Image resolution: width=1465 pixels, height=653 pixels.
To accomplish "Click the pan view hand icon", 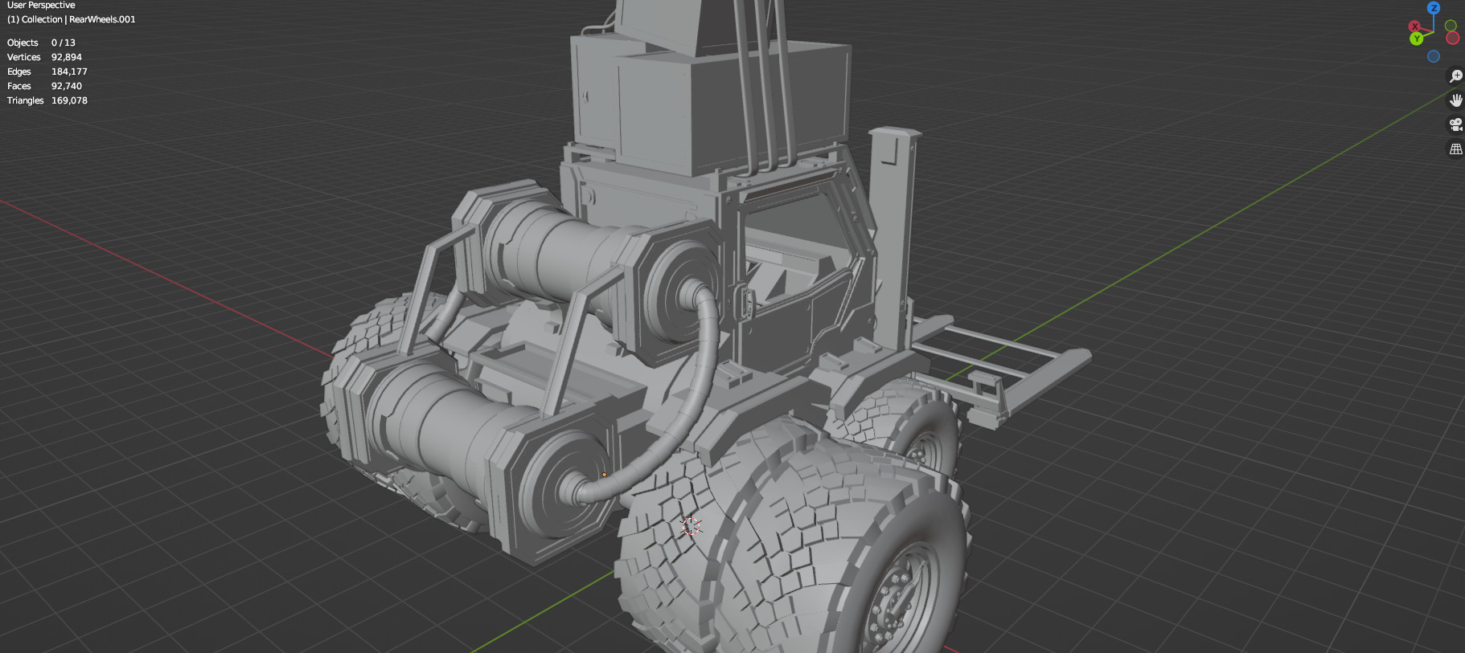I will click(x=1455, y=100).
